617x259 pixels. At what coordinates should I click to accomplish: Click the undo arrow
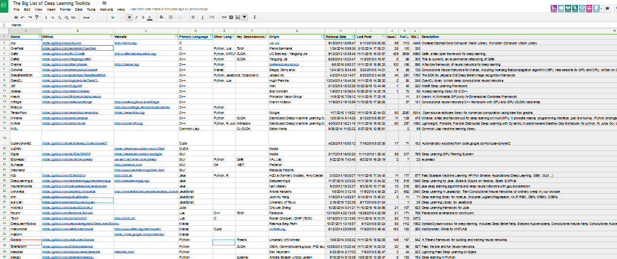[x=23, y=18]
